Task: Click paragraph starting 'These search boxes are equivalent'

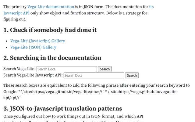Action: pyautogui.click(x=97, y=91)
